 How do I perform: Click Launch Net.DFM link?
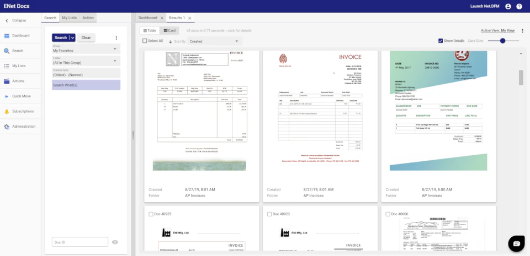(485, 7)
